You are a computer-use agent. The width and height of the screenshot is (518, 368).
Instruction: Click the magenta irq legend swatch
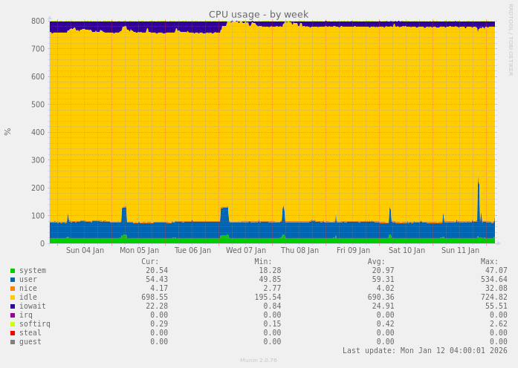(13, 315)
